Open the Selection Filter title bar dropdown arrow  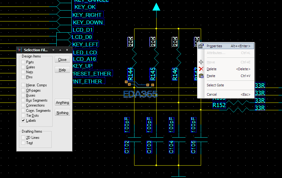tap(54, 50)
